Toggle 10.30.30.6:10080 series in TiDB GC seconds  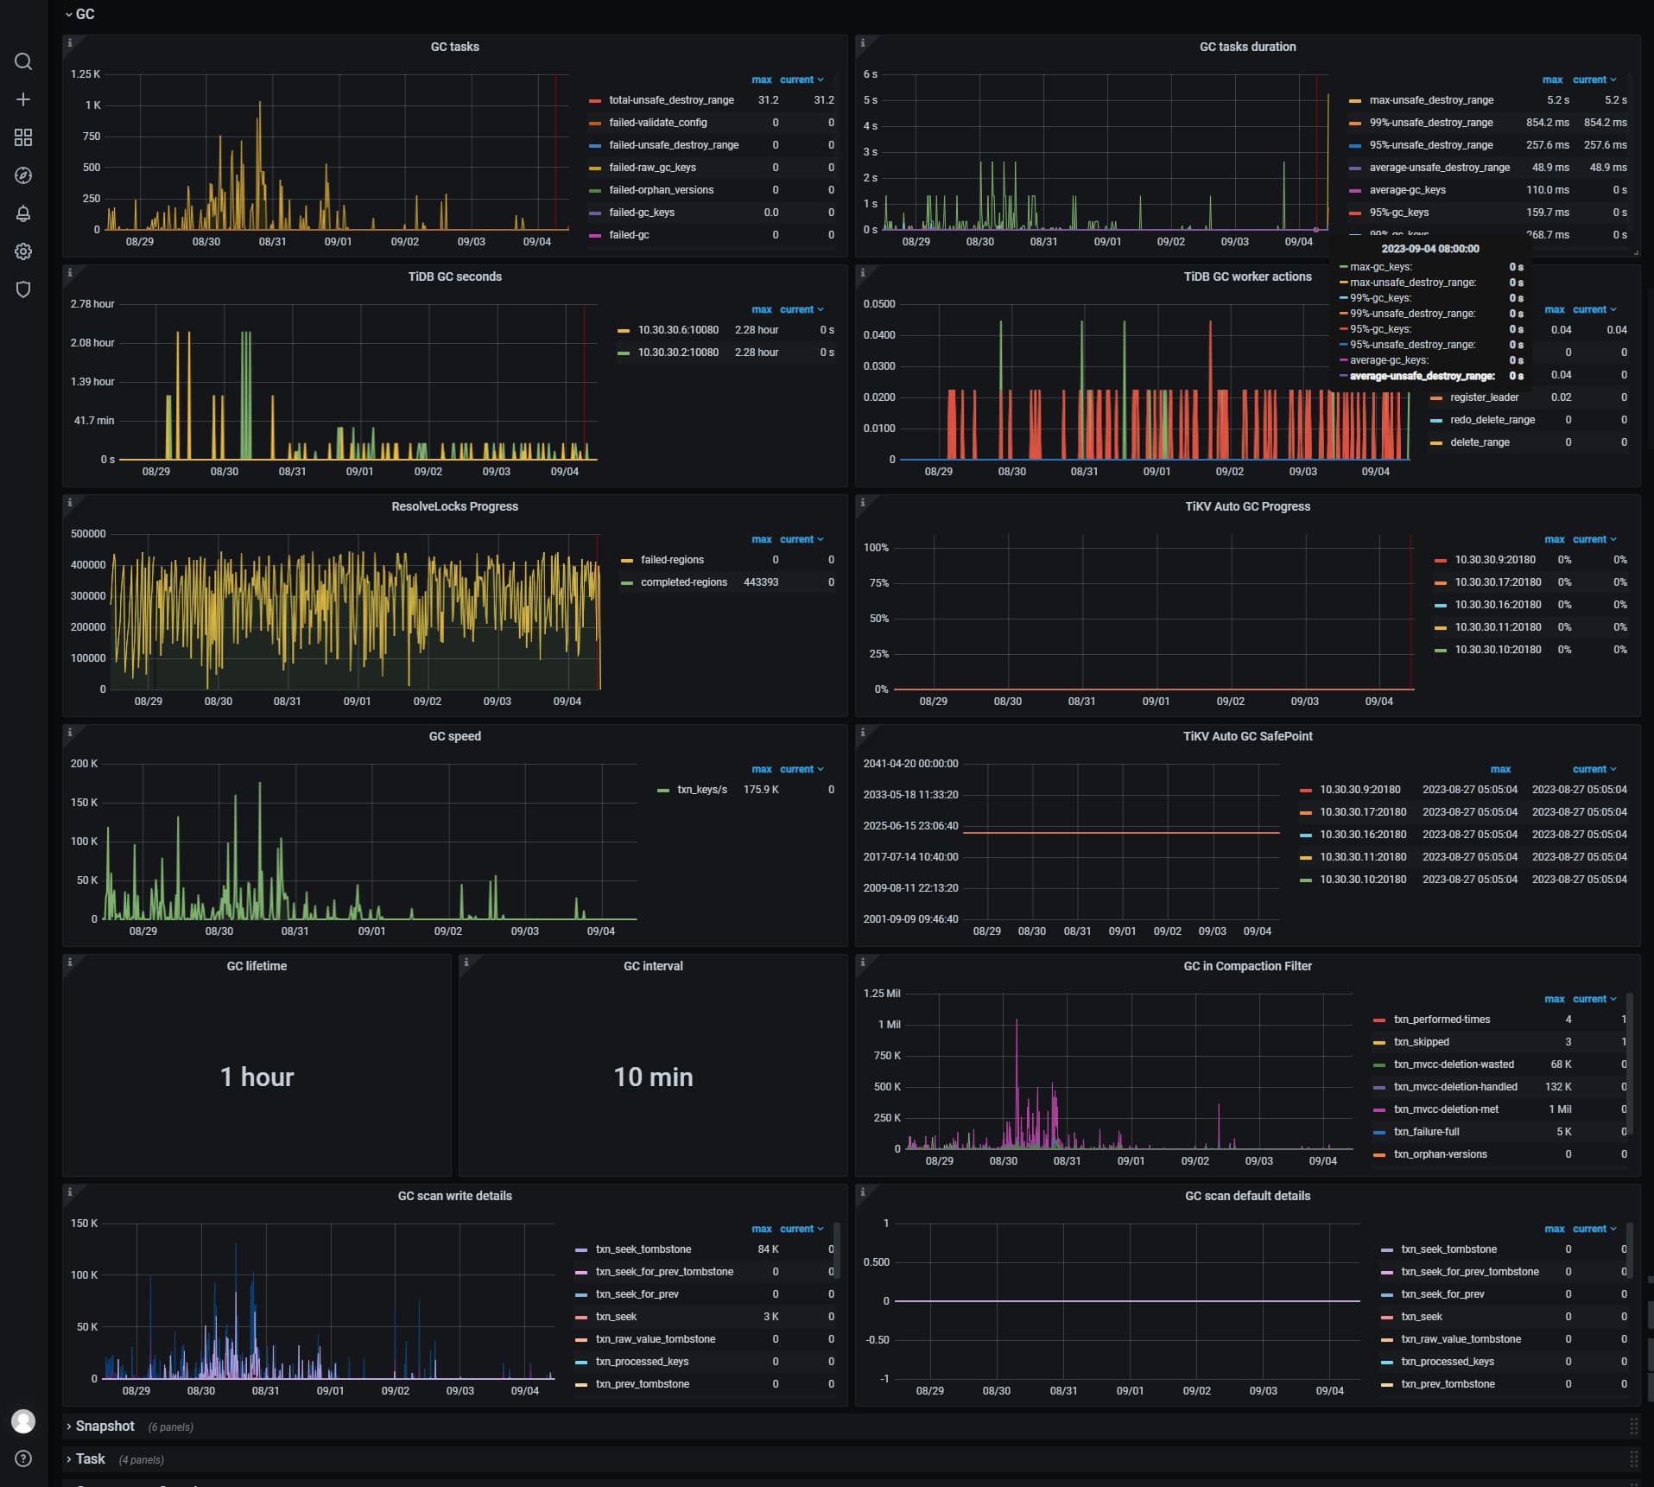pyautogui.click(x=677, y=330)
